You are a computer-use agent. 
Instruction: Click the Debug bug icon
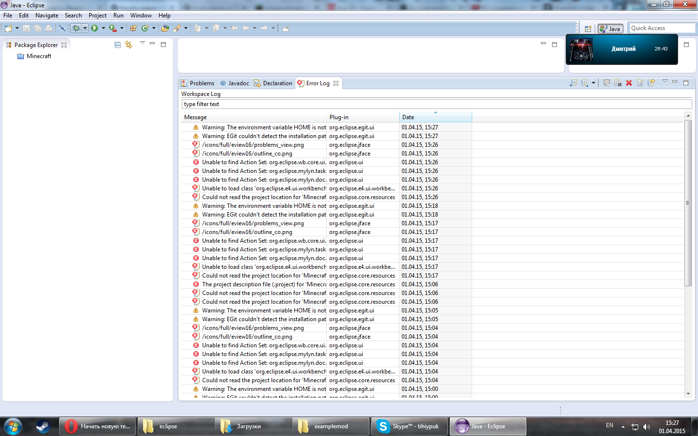click(x=76, y=28)
